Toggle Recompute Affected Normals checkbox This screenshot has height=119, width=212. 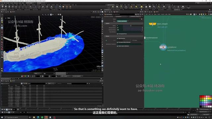click(x=117, y=42)
